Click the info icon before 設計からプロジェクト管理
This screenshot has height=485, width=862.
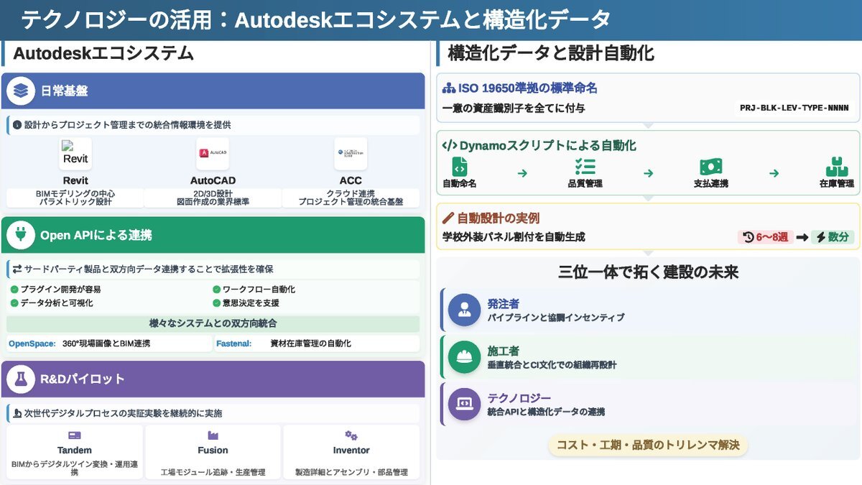click(17, 125)
